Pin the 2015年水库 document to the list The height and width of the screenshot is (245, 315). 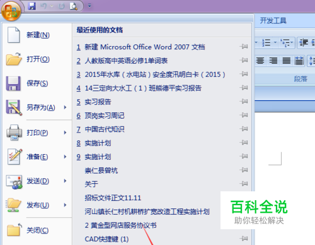click(244, 74)
